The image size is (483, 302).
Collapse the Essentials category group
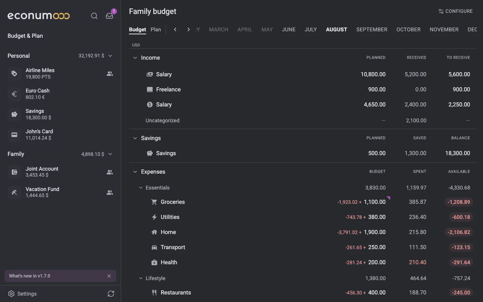[141, 188]
